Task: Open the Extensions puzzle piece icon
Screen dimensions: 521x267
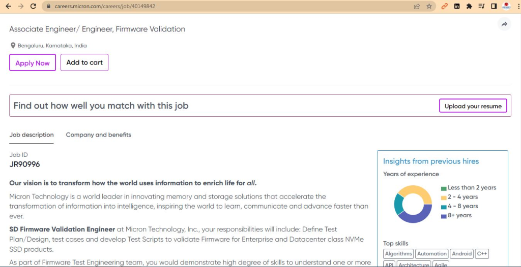Action: click(469, 6)
